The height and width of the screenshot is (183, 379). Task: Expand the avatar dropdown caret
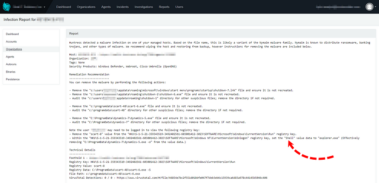pyautogui.click(x=375, y=7)
